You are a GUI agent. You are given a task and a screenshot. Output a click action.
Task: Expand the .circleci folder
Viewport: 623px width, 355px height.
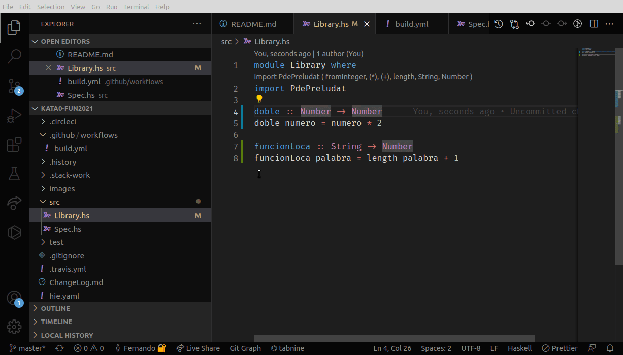(x=120, y=122)
